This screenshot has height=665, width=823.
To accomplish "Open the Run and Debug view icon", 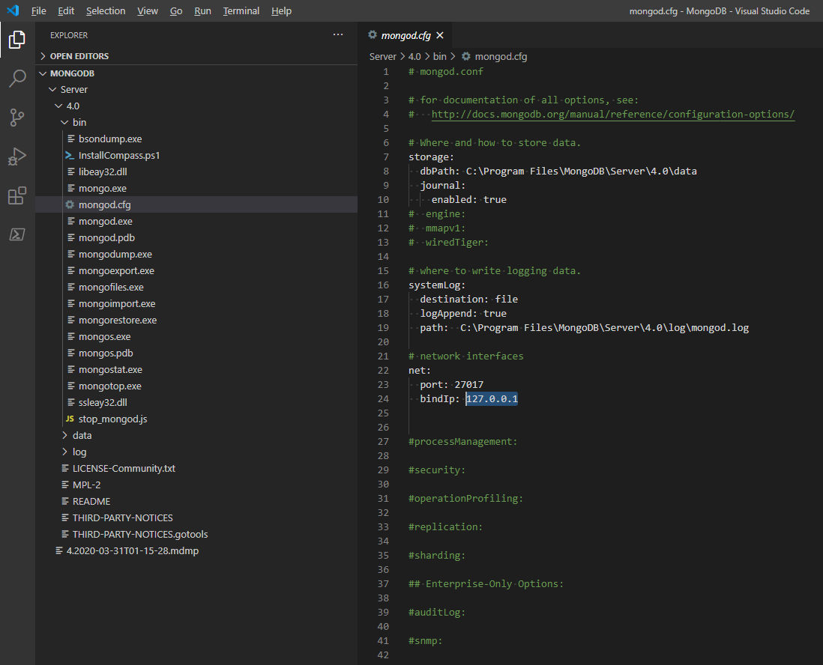I will tap(16, 157).
